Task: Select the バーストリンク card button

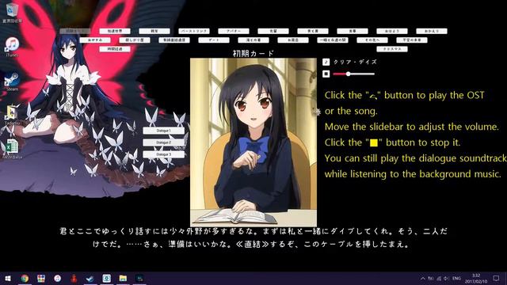Action: coord(194,31)
